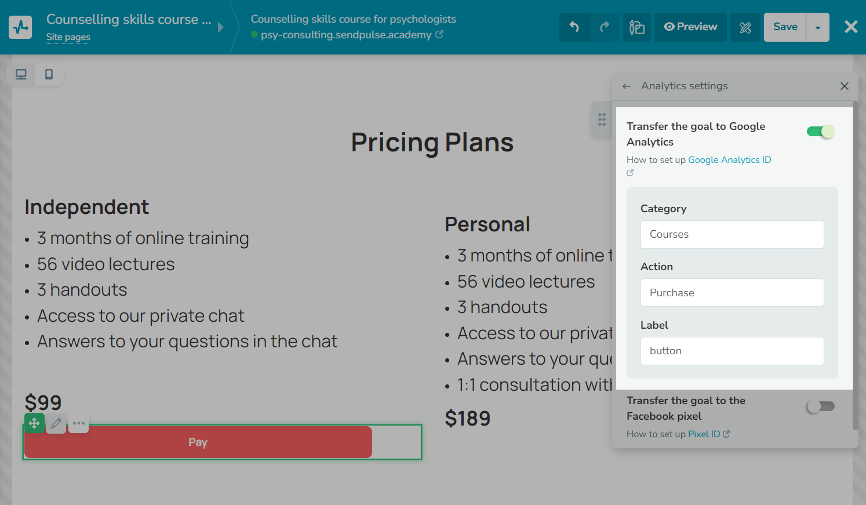Open the page styles icon beside Preview
Image resolution: width=866 pixels, height=505 pixels.
pyautogui.click(x=637, y=27)
